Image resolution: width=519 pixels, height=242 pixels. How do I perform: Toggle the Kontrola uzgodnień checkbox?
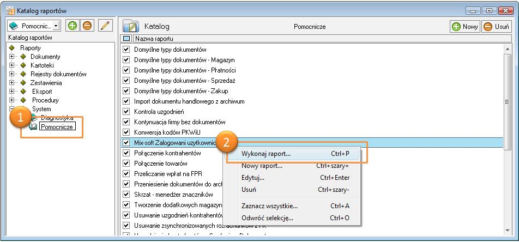click(126, 112)
